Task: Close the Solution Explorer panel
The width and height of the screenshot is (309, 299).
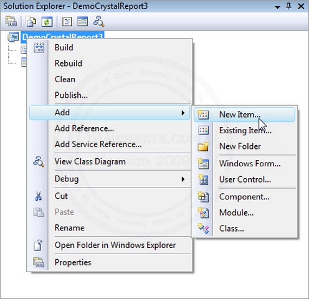Action: pyautogui.click(x=301, y=6)
